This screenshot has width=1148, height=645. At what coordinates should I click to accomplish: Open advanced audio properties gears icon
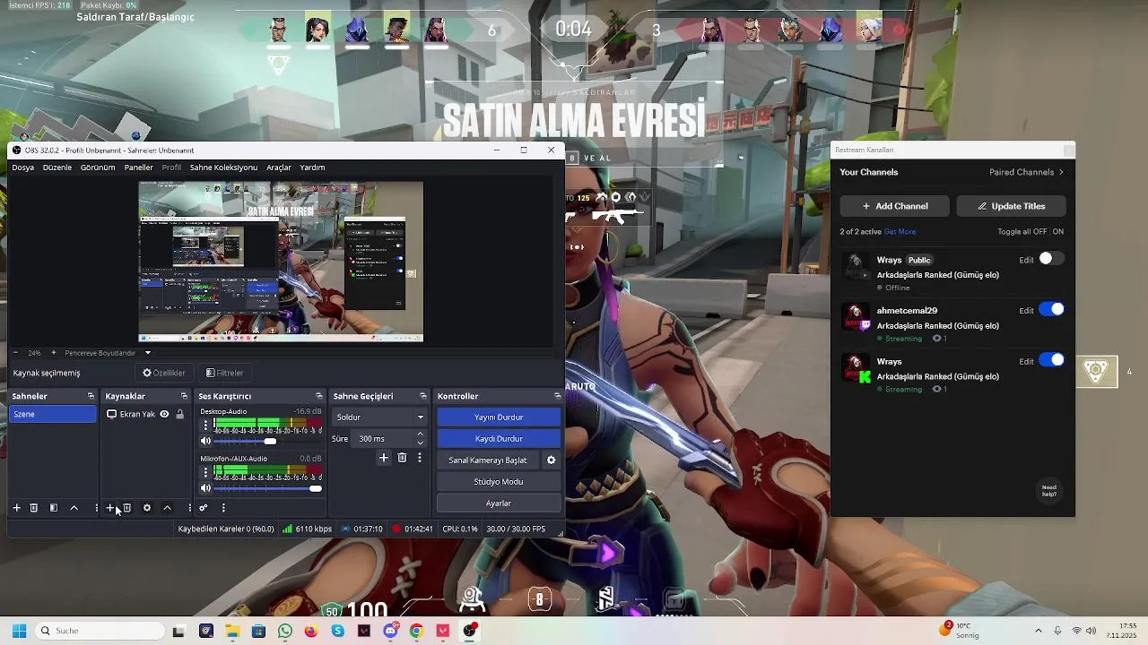click(x=204, y=508)
